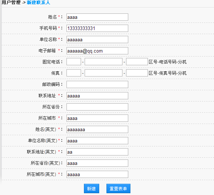Image resolution: width=214 pixels, height=195 pixels.
Task: Click 用户管理 breadcrumb text
Action: [11, 3]
